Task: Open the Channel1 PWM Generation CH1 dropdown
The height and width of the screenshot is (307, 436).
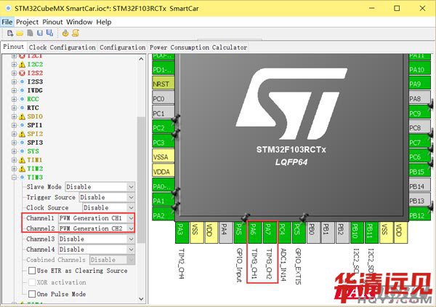Action: [97, 218]
